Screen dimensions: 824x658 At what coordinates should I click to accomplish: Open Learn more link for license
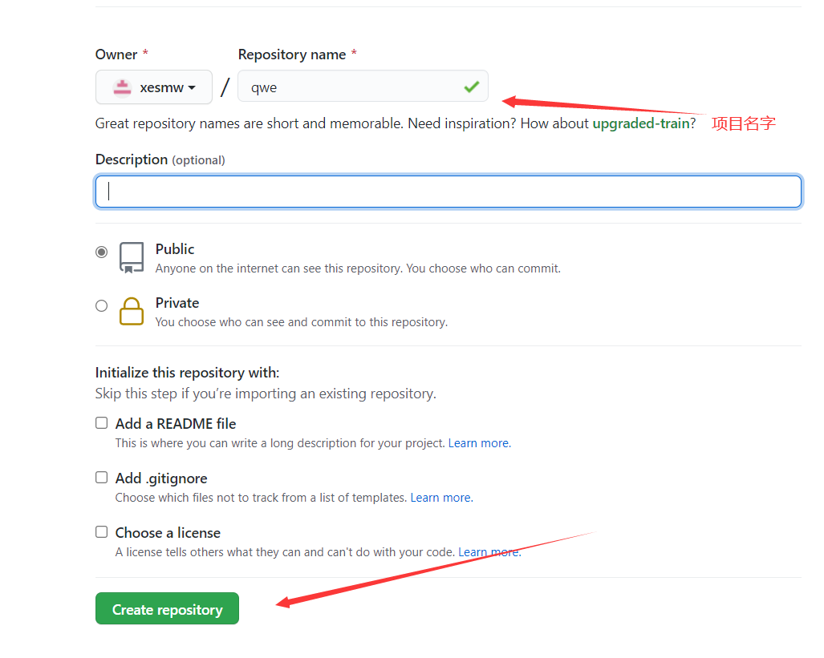pyautogui.click(x=488, y=552)
